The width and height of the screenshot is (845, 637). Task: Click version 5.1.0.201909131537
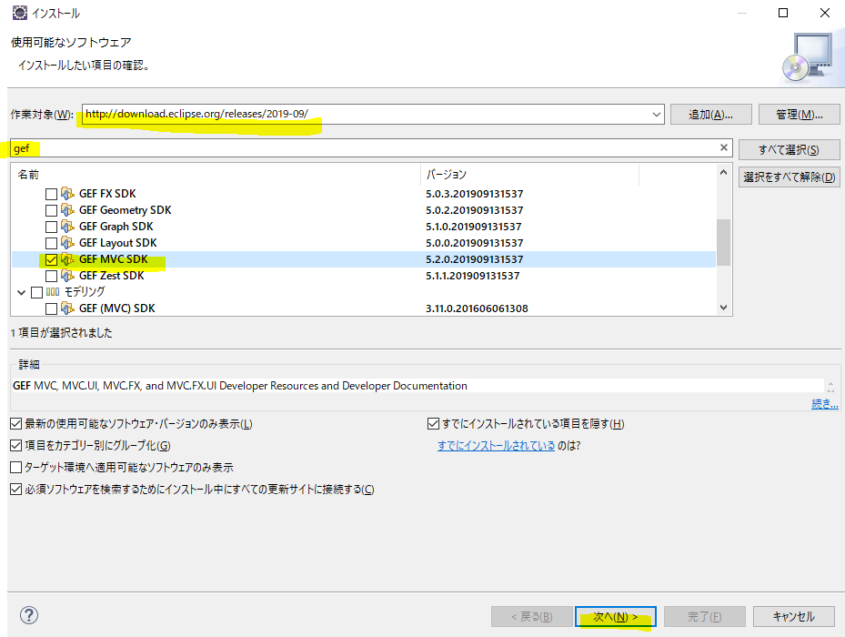tap(474, 227)
